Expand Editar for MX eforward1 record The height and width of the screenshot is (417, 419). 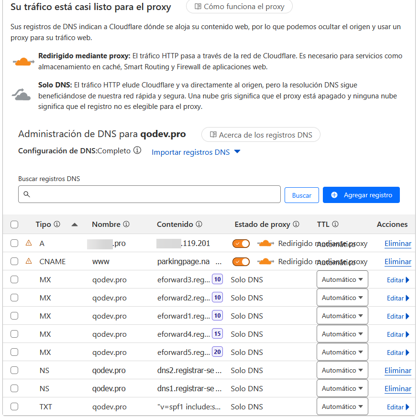pyautogui.click(x=398, y=316)
